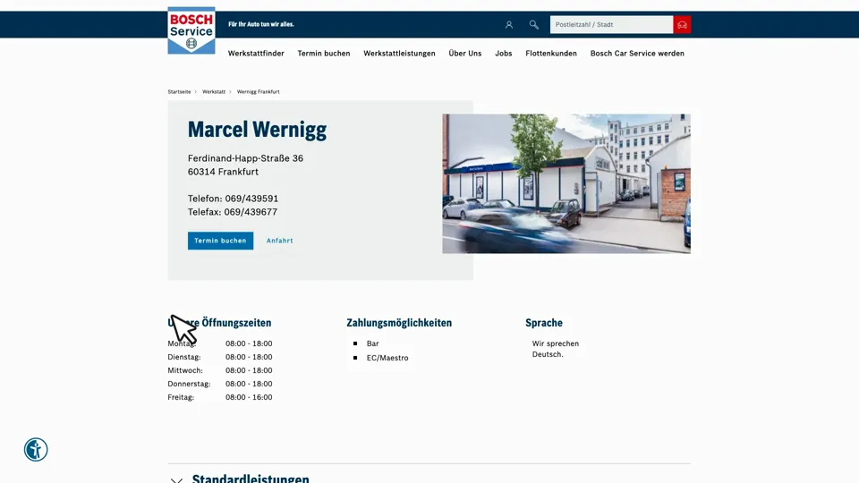Click the Anfahrt link
Screen dimensions: 859x483
(x=279, y=241)
